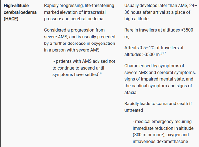Screen dimensions: 199x147
Task: Click the '(HACE)' abbreviation in bold heading
Action: 11,19
